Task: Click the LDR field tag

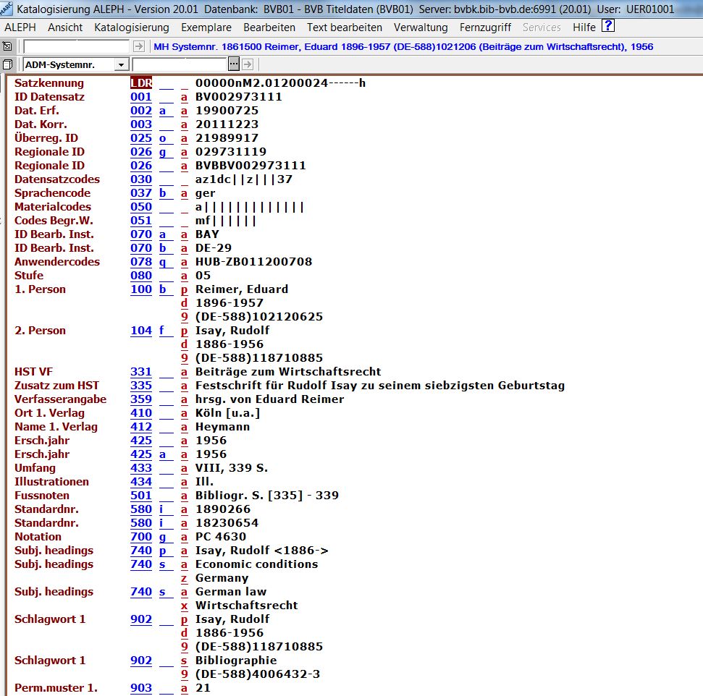Action: tap(141, 83)
